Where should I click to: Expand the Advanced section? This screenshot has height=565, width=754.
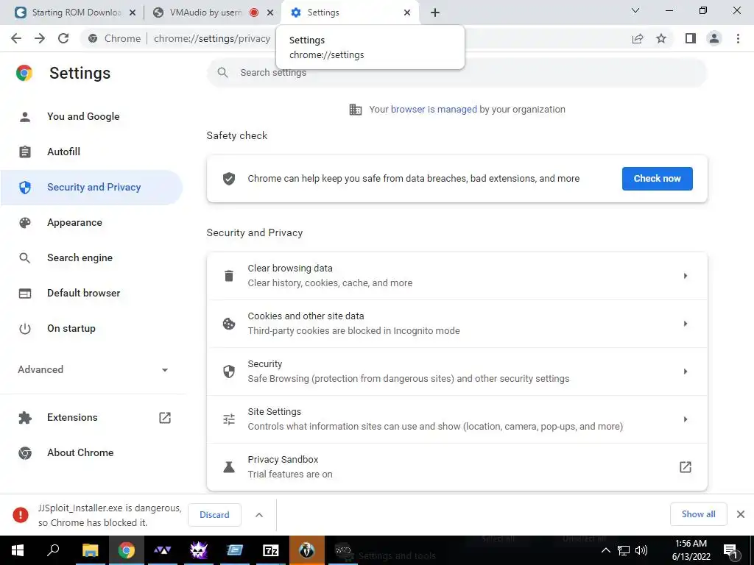93,369
